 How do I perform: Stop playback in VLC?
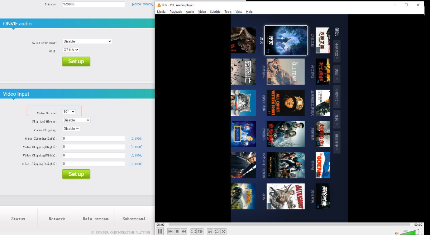tap(177, 231)
